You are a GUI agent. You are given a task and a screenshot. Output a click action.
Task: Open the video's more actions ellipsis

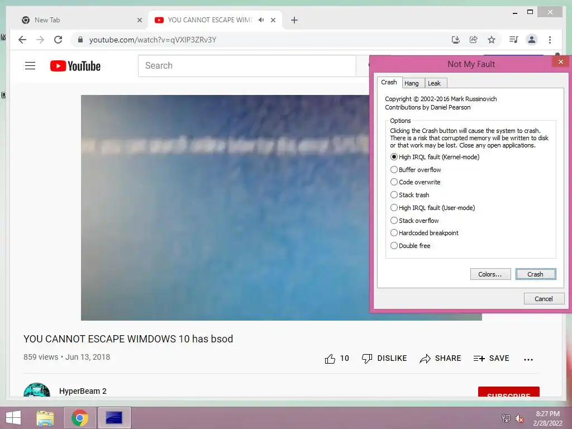[528, 359]
